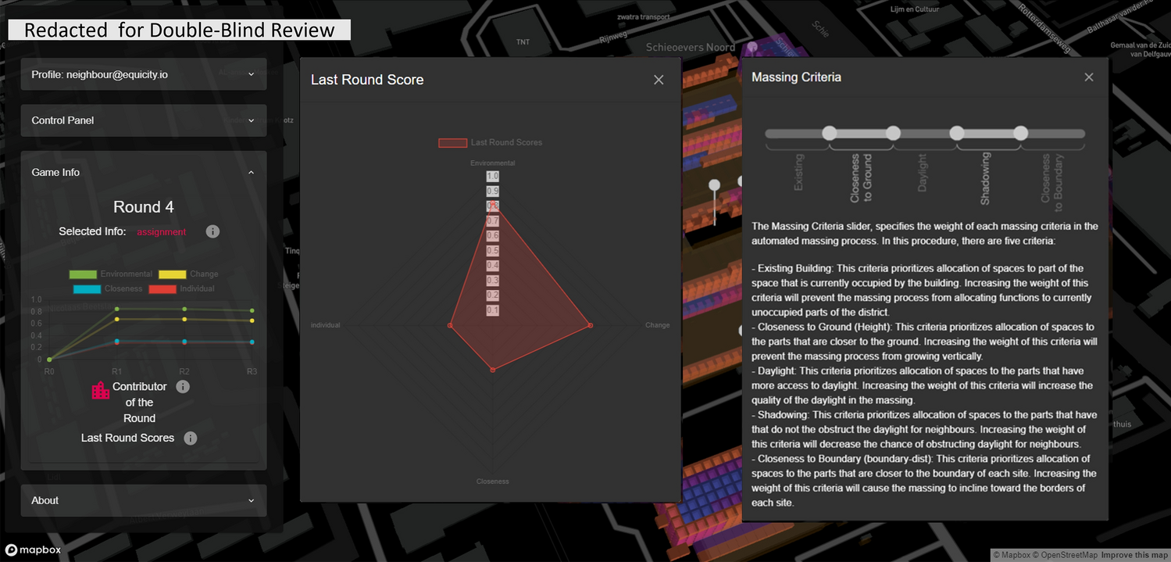Click the Closeness to Ground slider label
Screen dimensions: 1171x562
[x=862, y=178]
